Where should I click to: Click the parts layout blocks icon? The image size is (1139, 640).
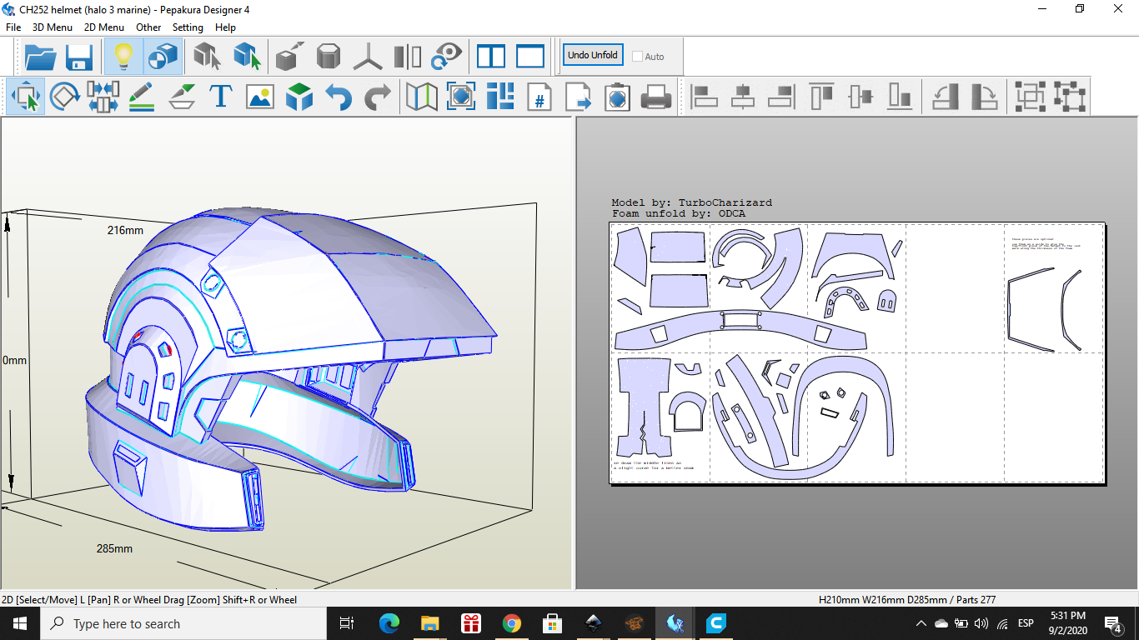(x=500, y=97)
